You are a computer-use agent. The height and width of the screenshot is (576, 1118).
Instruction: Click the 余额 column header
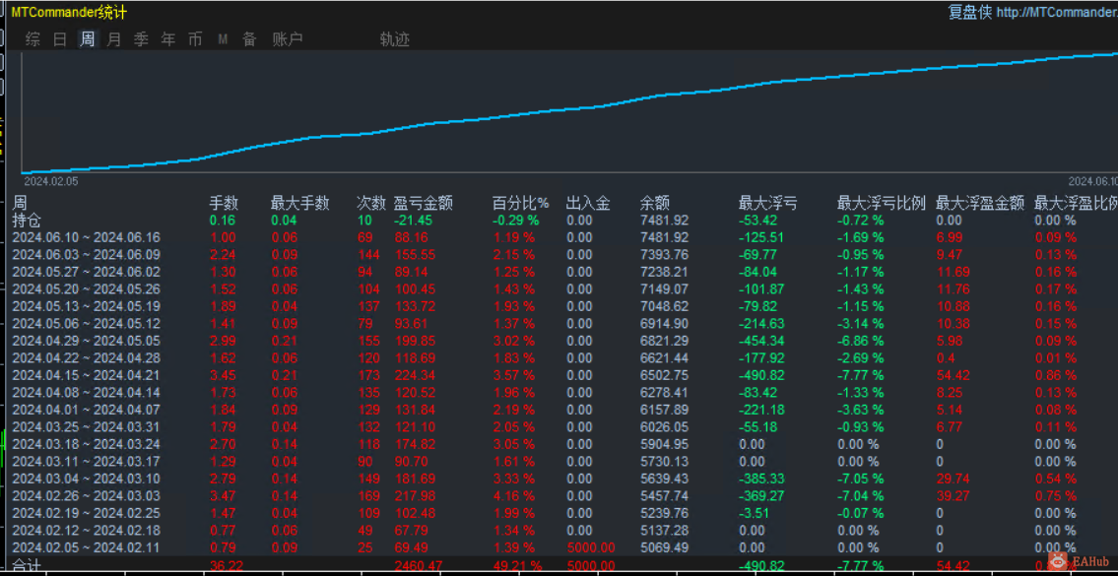654,204
